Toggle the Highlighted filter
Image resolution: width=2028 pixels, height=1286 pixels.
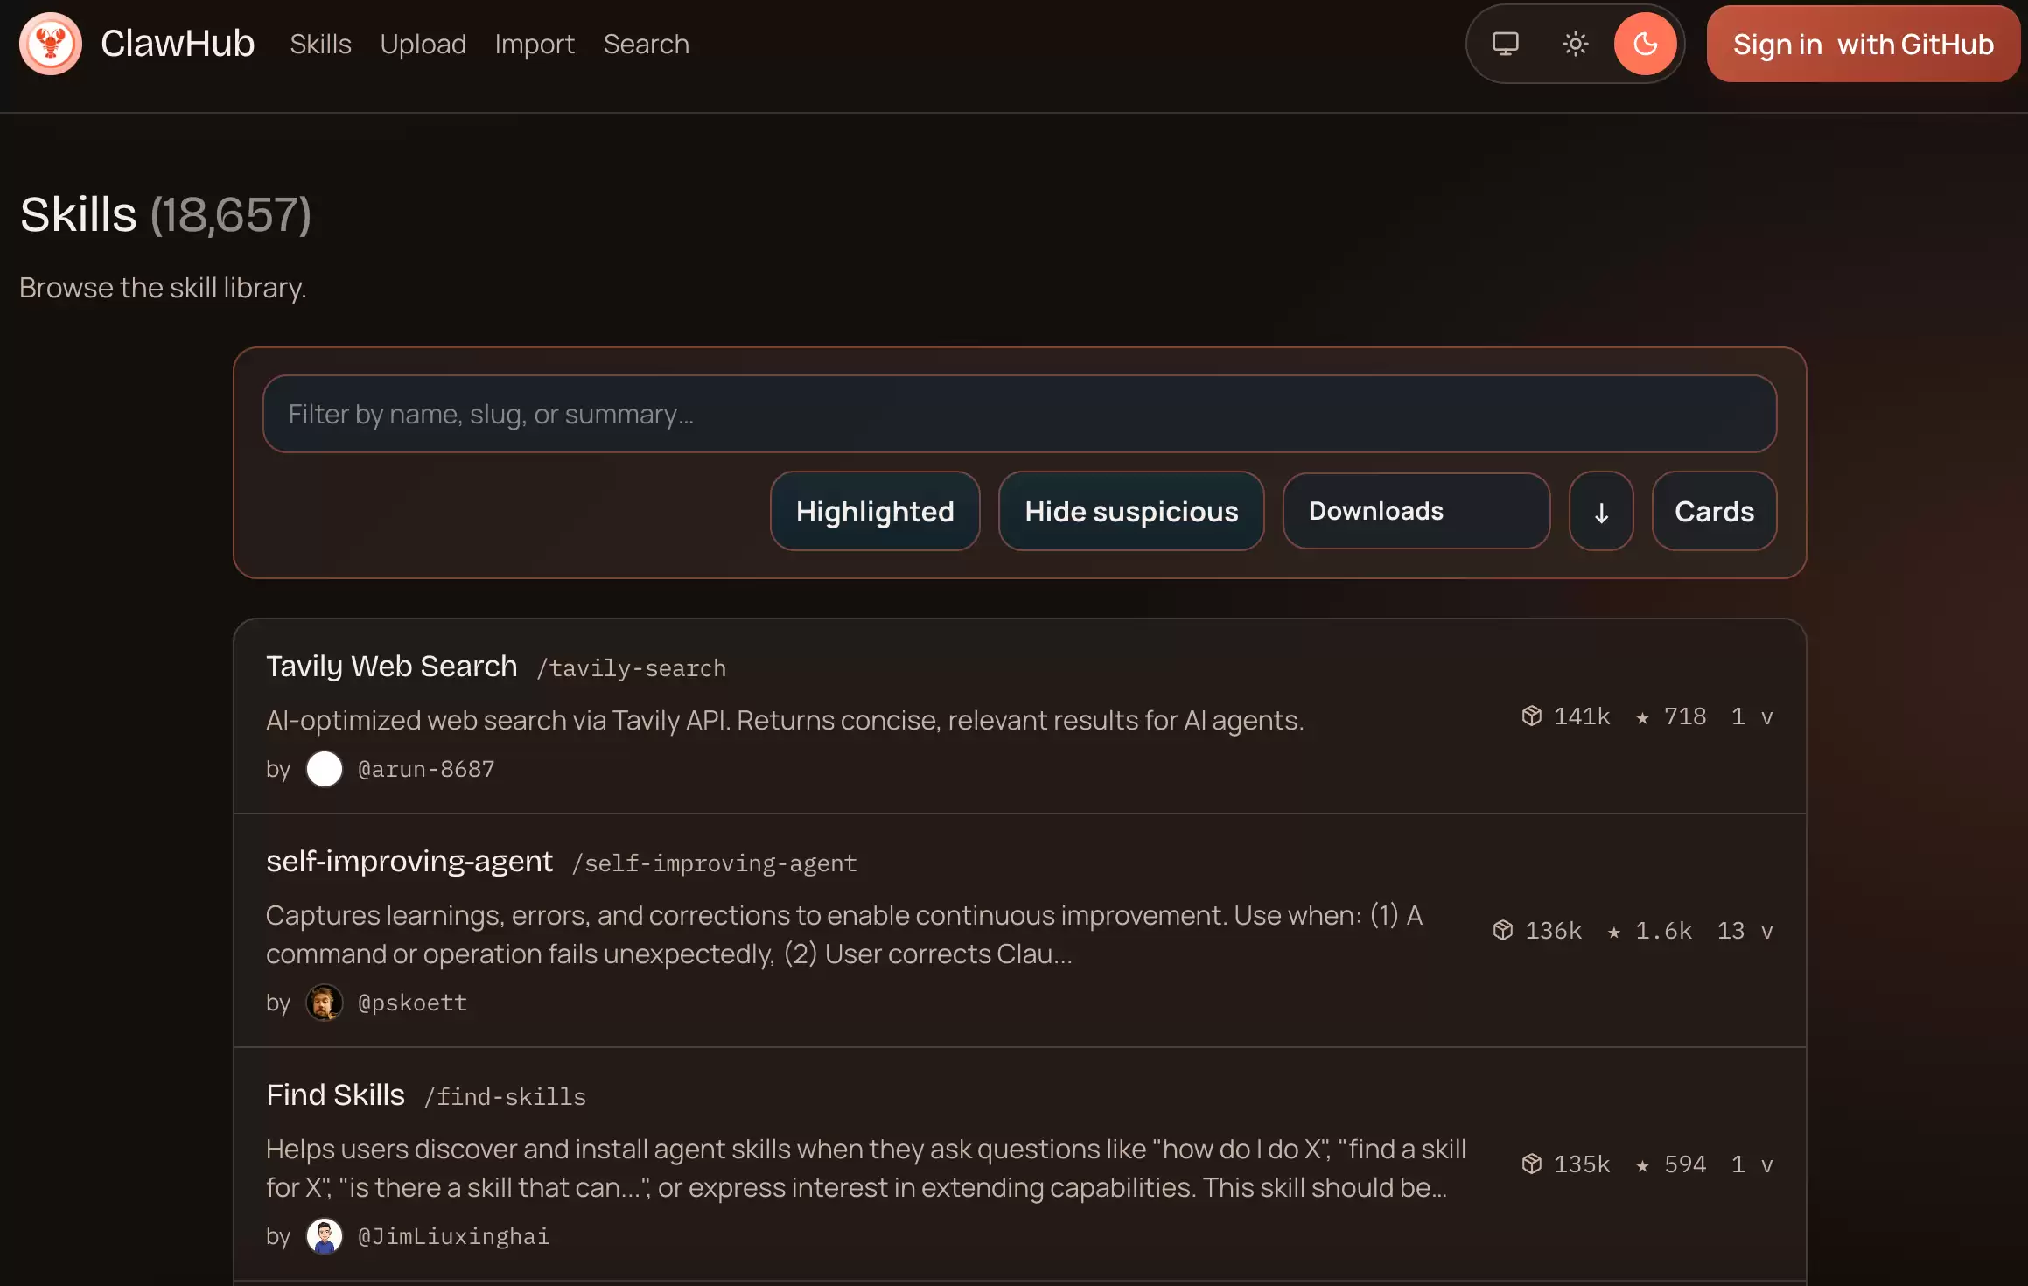pos(875,512)
